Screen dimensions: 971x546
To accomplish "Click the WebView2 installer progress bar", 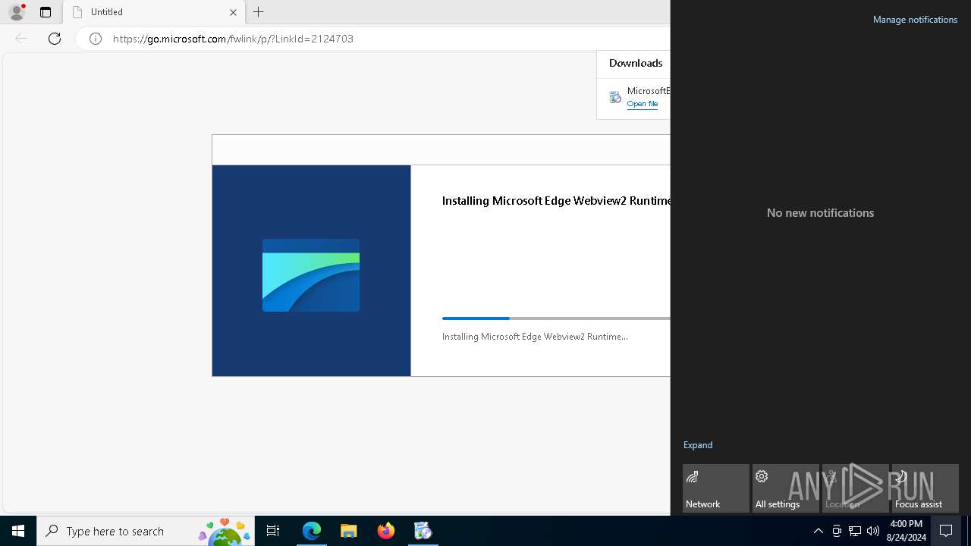I will pos(556,318).
